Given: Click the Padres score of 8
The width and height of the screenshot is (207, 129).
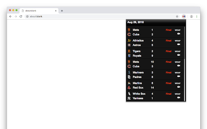Looking at the screenshot, I should point(152,77).
